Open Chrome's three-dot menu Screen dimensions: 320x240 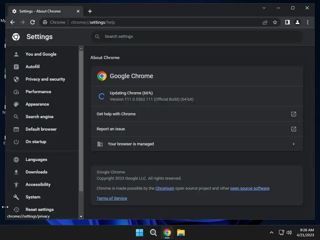pos(307,22)
